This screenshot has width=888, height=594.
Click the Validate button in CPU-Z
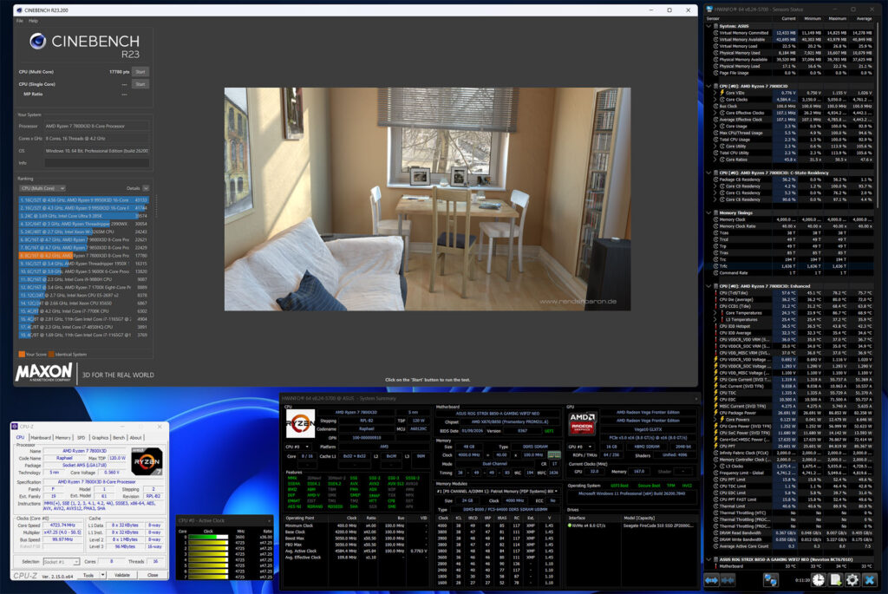(122, 574)
